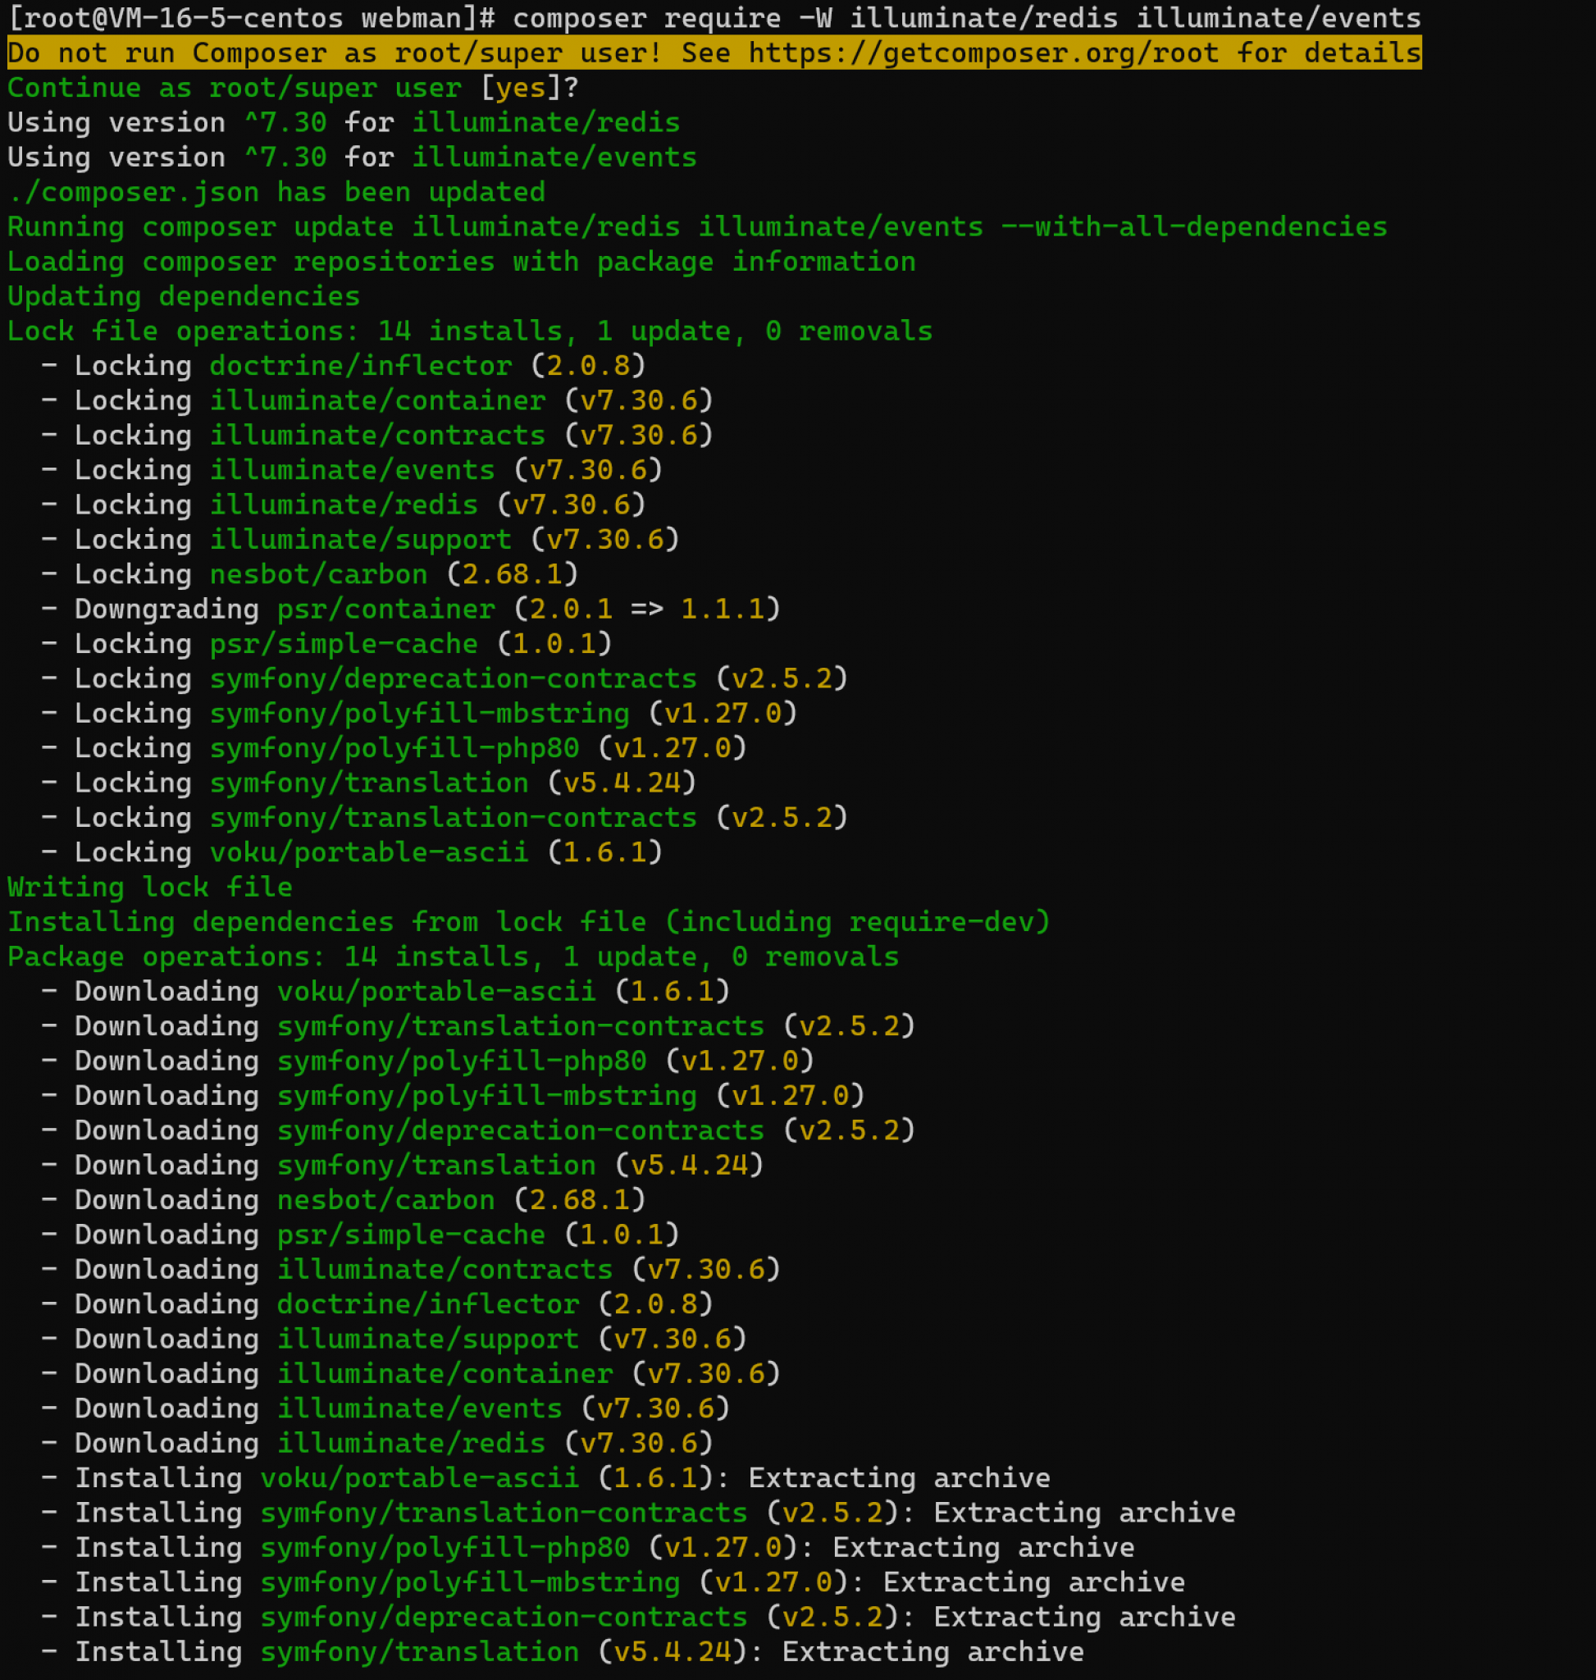The width and height of the screenshot is (1596, 1680).
Task: Click 'Downloading symfony/polyfill-php80 (v1.27.0)' line
Action: coord(428,1061)
